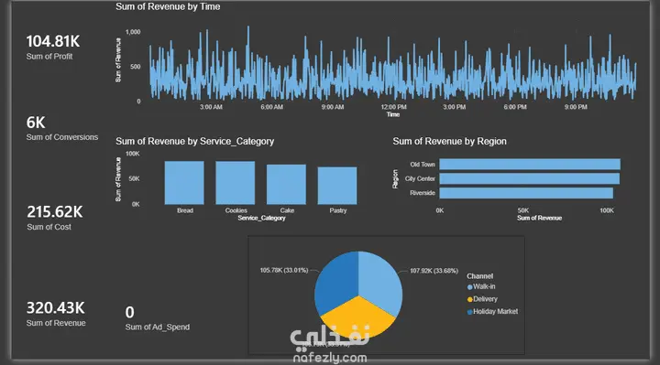Select the Cake bar in category chart
The height and width of the screenshot is (365, 660).
pos(286,185)
